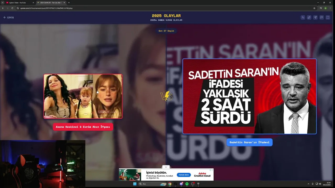Open volume control in system tray

click(320, 184)
